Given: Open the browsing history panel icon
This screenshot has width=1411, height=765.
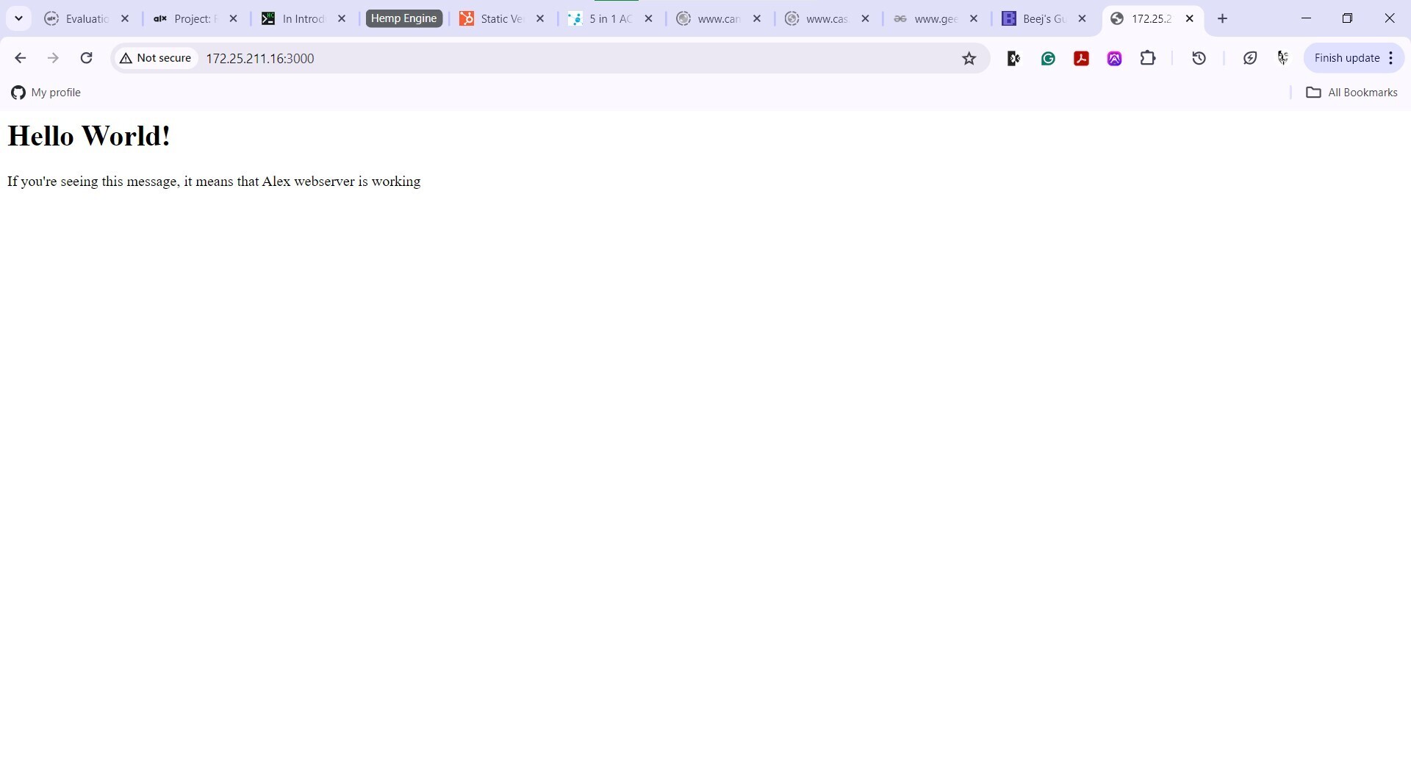Looking at the screenshot, I should pos(1198,57).
